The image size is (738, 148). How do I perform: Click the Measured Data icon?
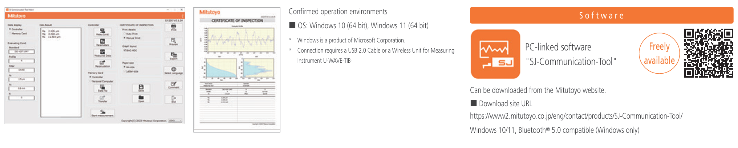(102, 53)
